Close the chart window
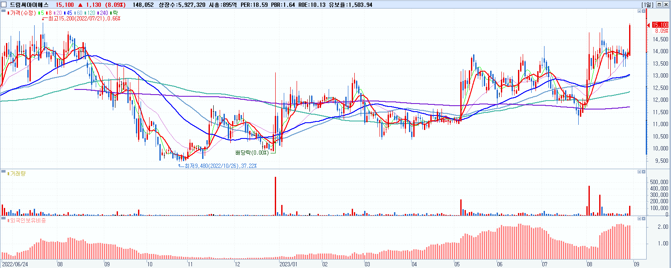The height and width of the screenshot is (268, 671). 666,5
